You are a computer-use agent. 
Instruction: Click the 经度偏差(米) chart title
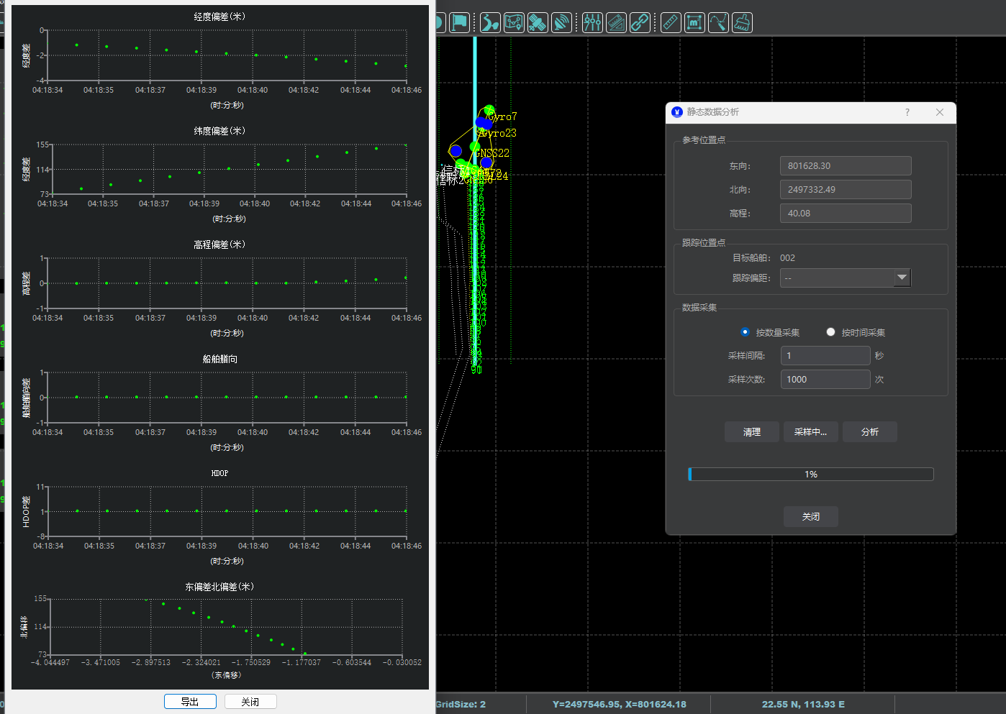point(219,17)
